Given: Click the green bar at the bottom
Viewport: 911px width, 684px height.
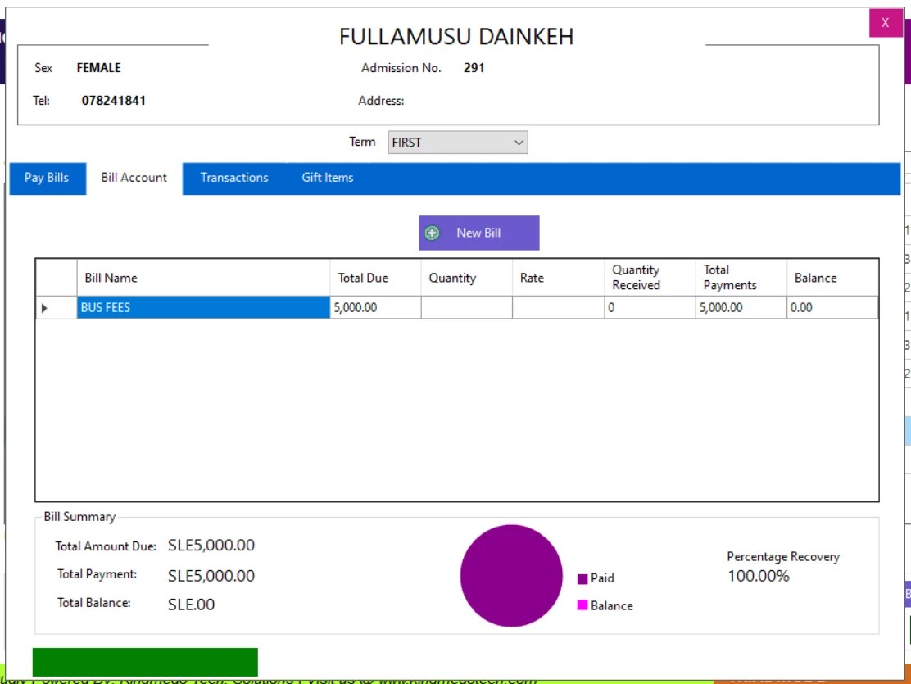Looking at the screenshot, I should (x=145, y=662).
